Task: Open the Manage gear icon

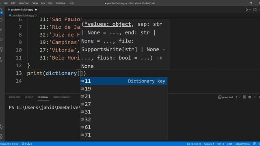Action: pos(1,136)
